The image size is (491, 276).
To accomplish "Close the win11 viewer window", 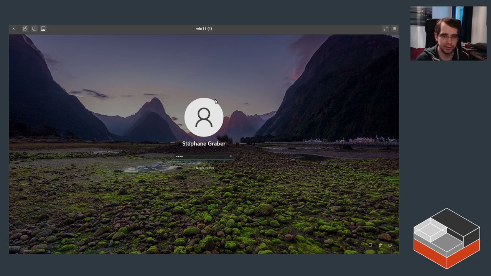I will click(13, 29).
